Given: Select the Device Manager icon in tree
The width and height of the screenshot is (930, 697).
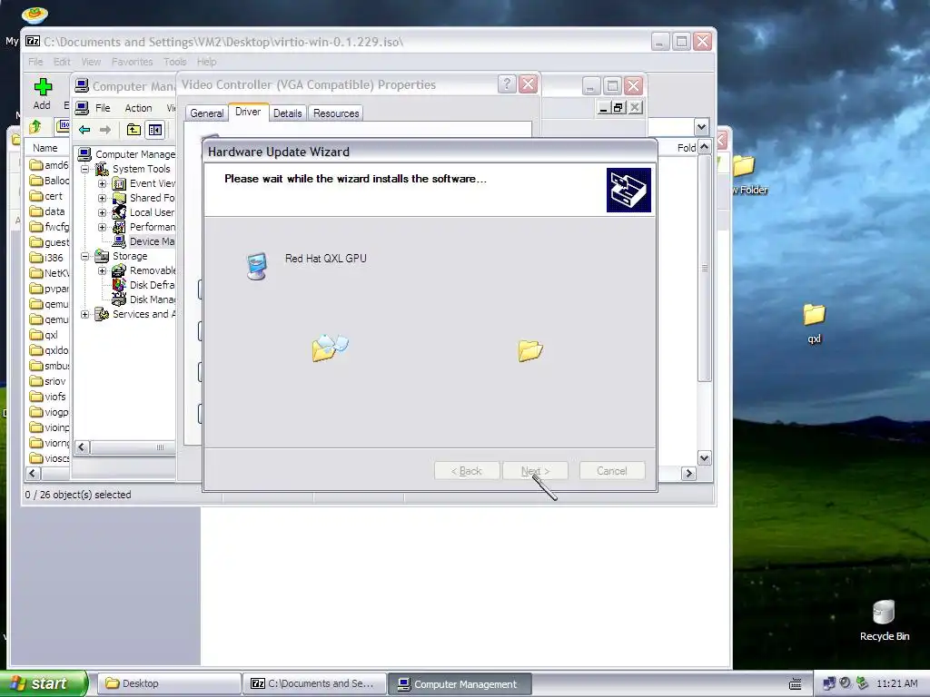Looking at the screenshot, I should [x=119, y=241].
